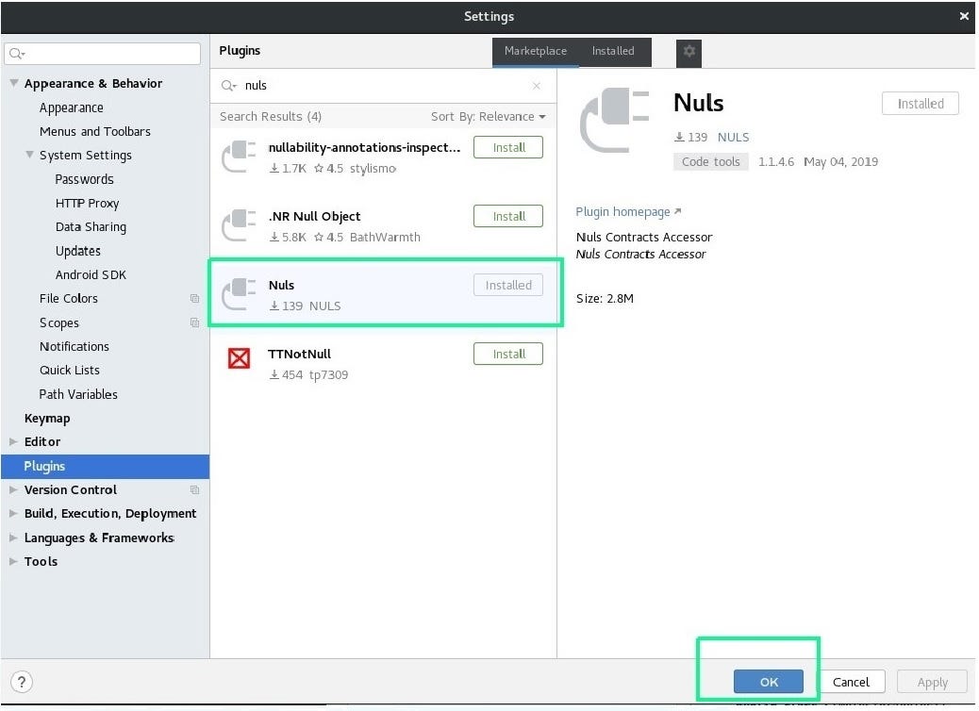The width and height of the screenshot is (979, 711).
Task: Install nullability-annotations-inspect plugin
Action: tap(508, 147)
